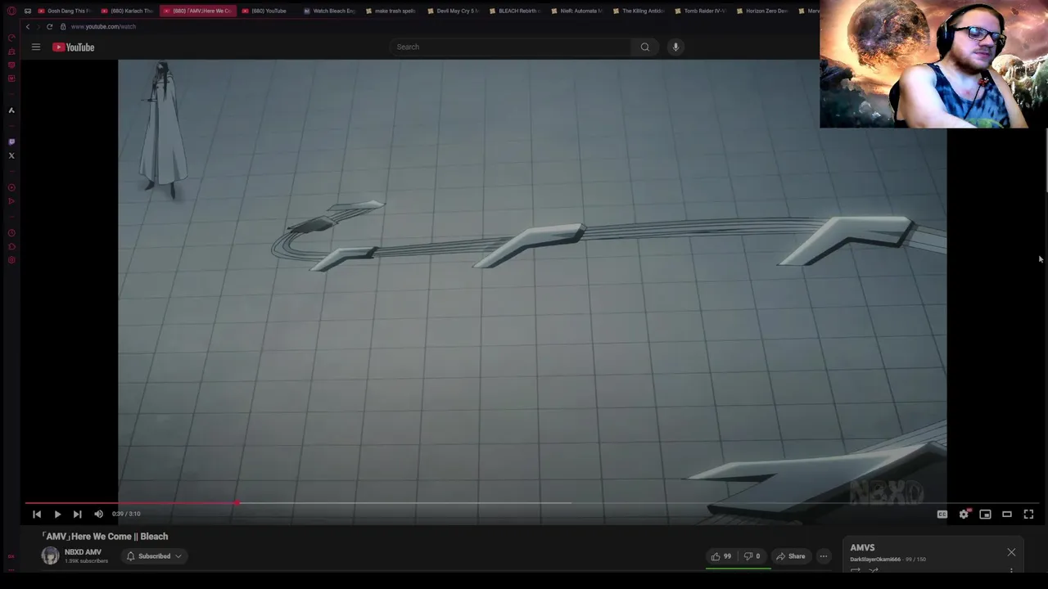Open the workspaces icon beside the tabs
1048x589 pixels.
[x=28, y=11]
